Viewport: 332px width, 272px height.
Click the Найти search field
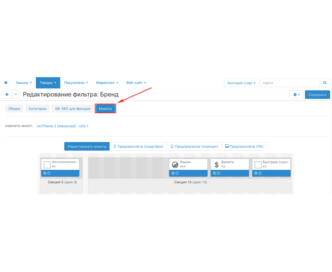click(290, 83)
